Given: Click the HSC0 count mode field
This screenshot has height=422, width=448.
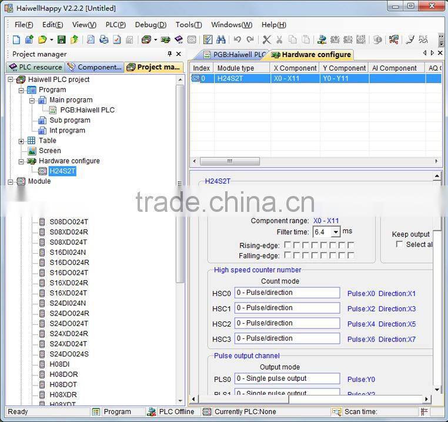Looking at the screenshot, I should pos(287,293).
